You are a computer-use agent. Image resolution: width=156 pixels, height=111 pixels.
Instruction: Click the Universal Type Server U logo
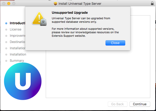pos(23,81)
